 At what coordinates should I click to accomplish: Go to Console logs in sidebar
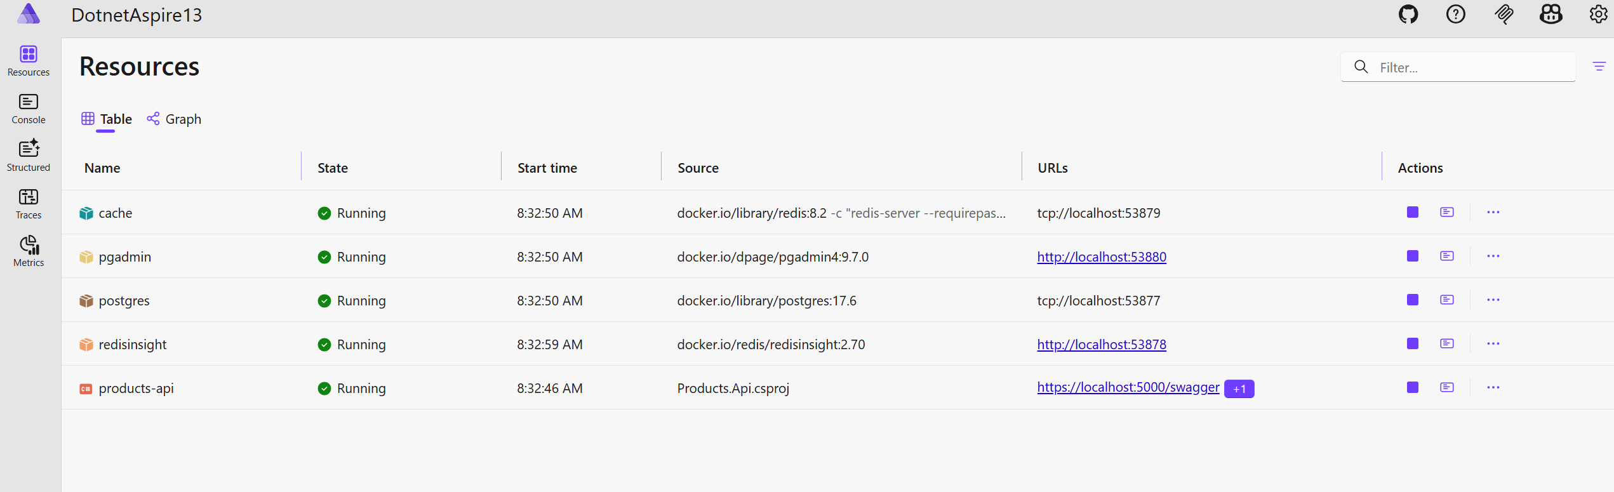pyautogui.click(x=29, y=109)
